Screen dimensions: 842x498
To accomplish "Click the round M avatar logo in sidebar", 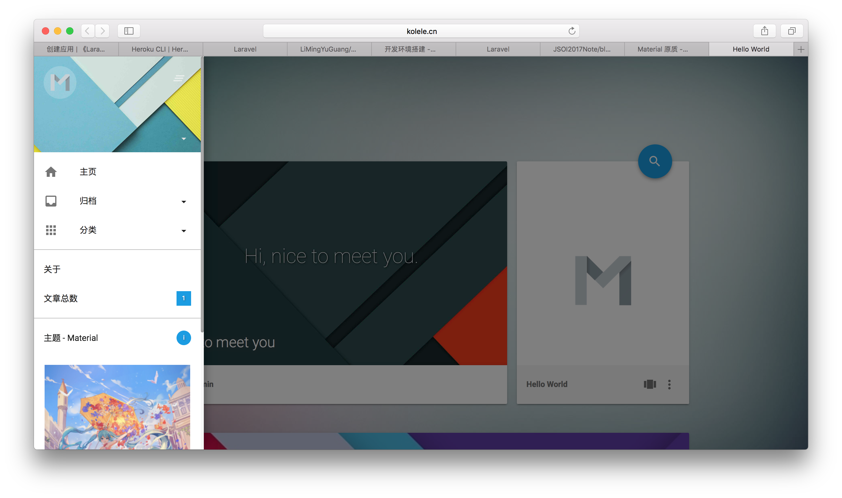I will [60, 82].
